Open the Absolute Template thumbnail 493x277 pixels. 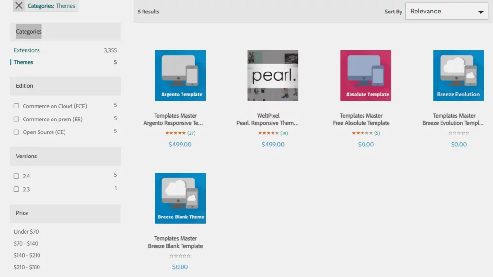pyautogui.click(x=366, y=75)
